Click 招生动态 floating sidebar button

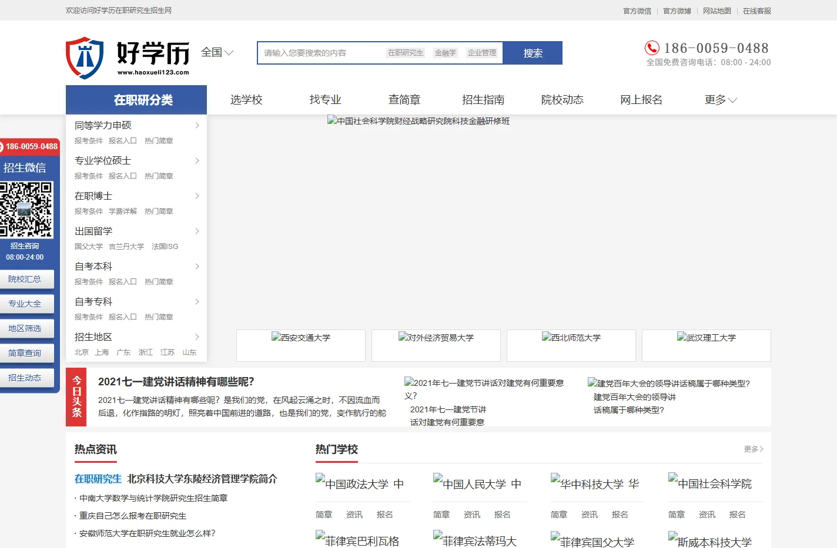26,378
